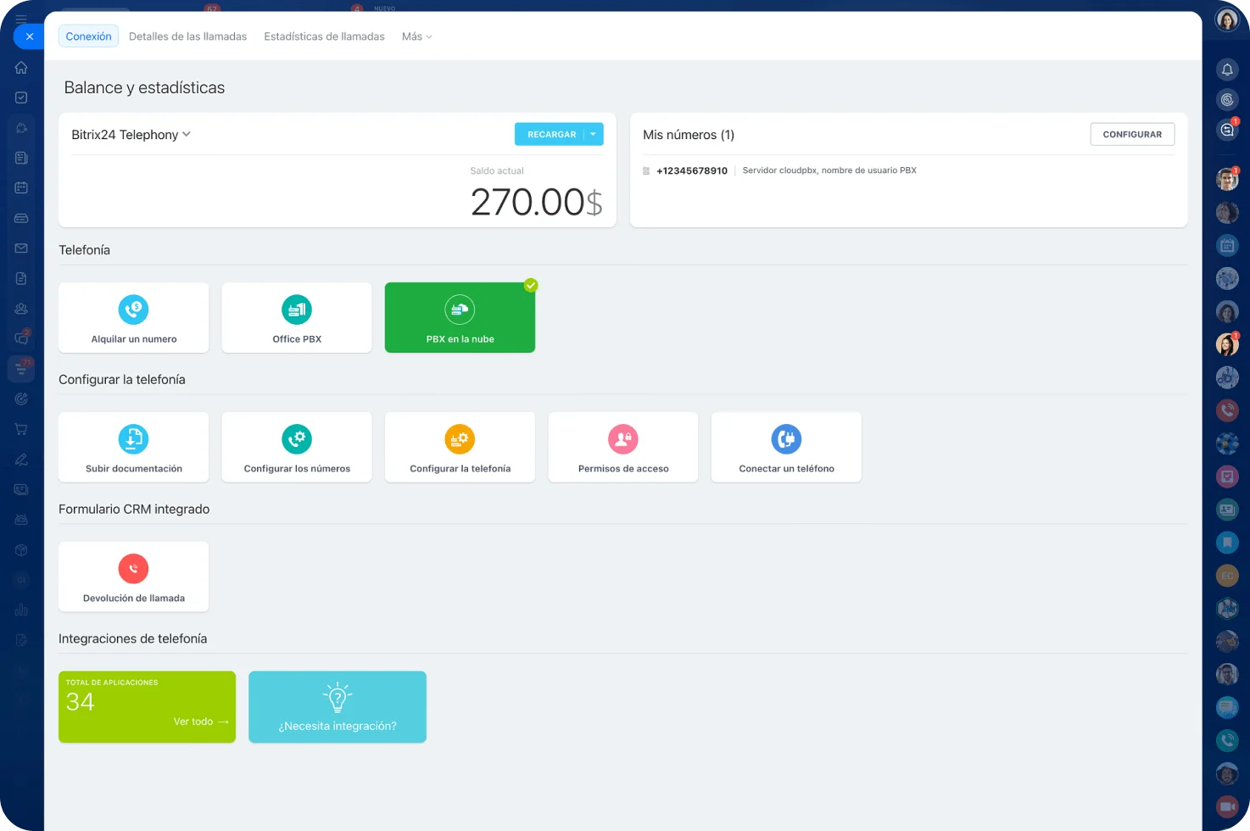Toggle the selected PBX en la nube option

[460, 318]
